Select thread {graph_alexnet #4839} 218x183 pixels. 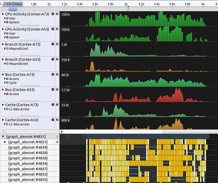28,147
